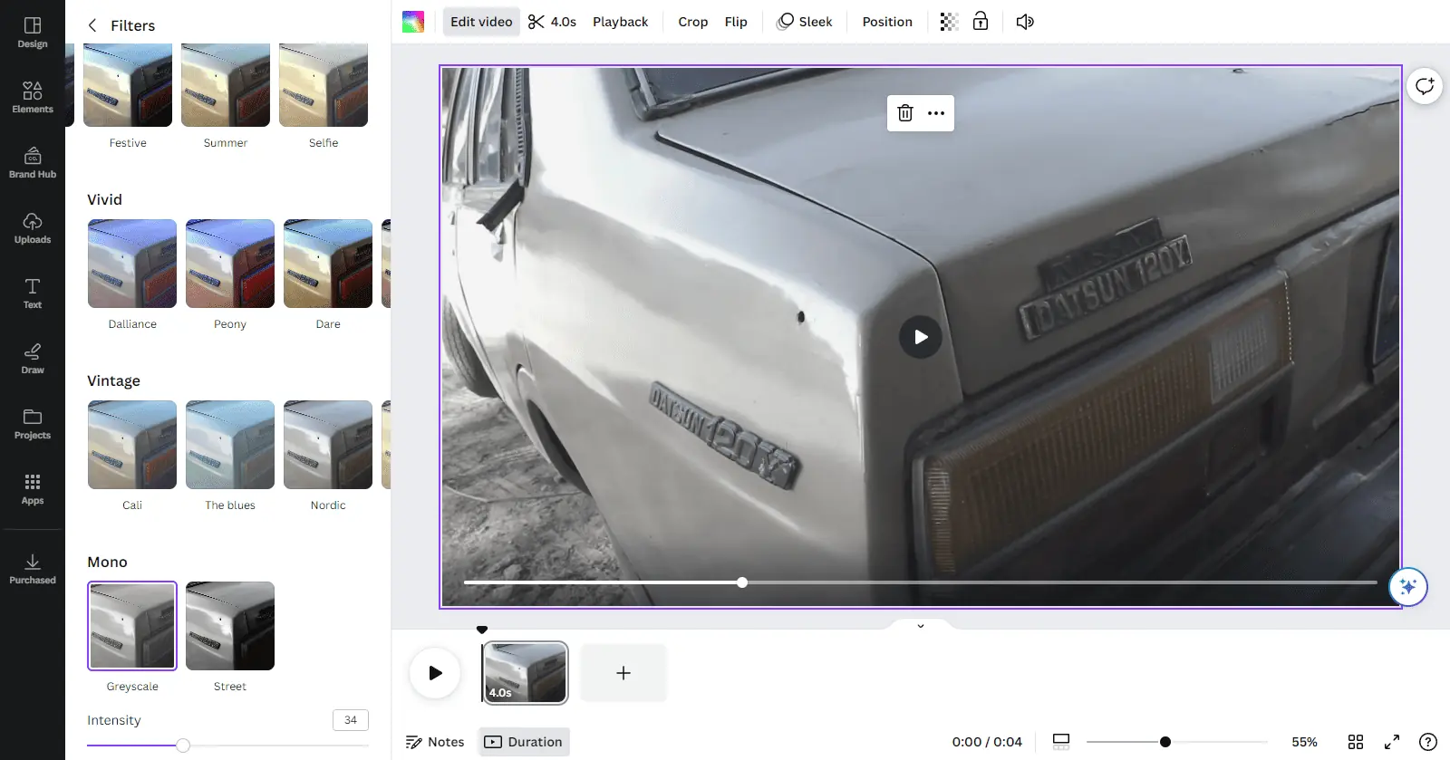This screenshot has width=1450, height=760.
Task: Open Brand Hub in sidebar
Action: coord(33,162)
